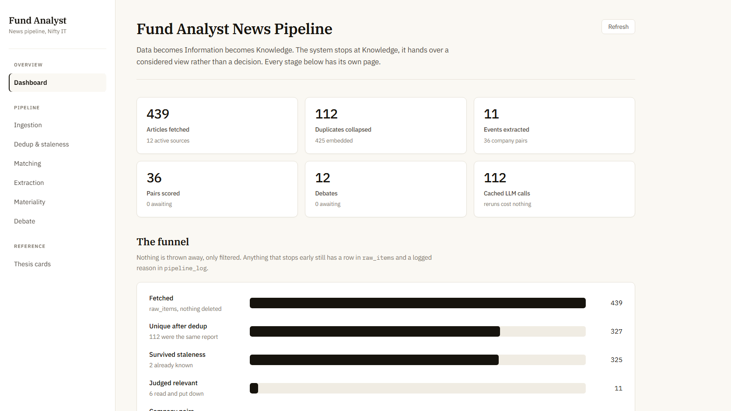Click '112 were the same report'

coord(183,337)
